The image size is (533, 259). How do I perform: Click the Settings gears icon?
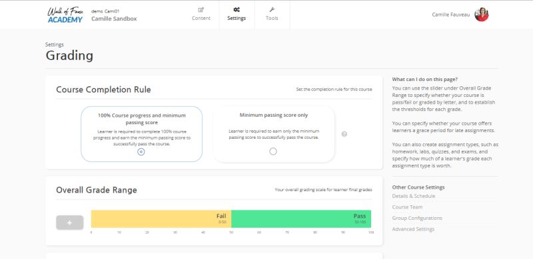tap(237, 10)
